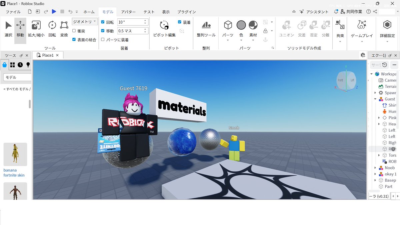Screen dimensions: 400x225
Task: Open Explorer three-dots options menu
Action: pos(395,65)
